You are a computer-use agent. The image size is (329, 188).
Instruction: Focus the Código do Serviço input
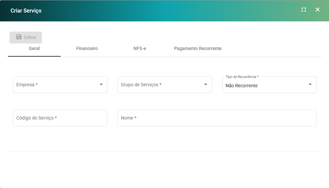(60, 118)
